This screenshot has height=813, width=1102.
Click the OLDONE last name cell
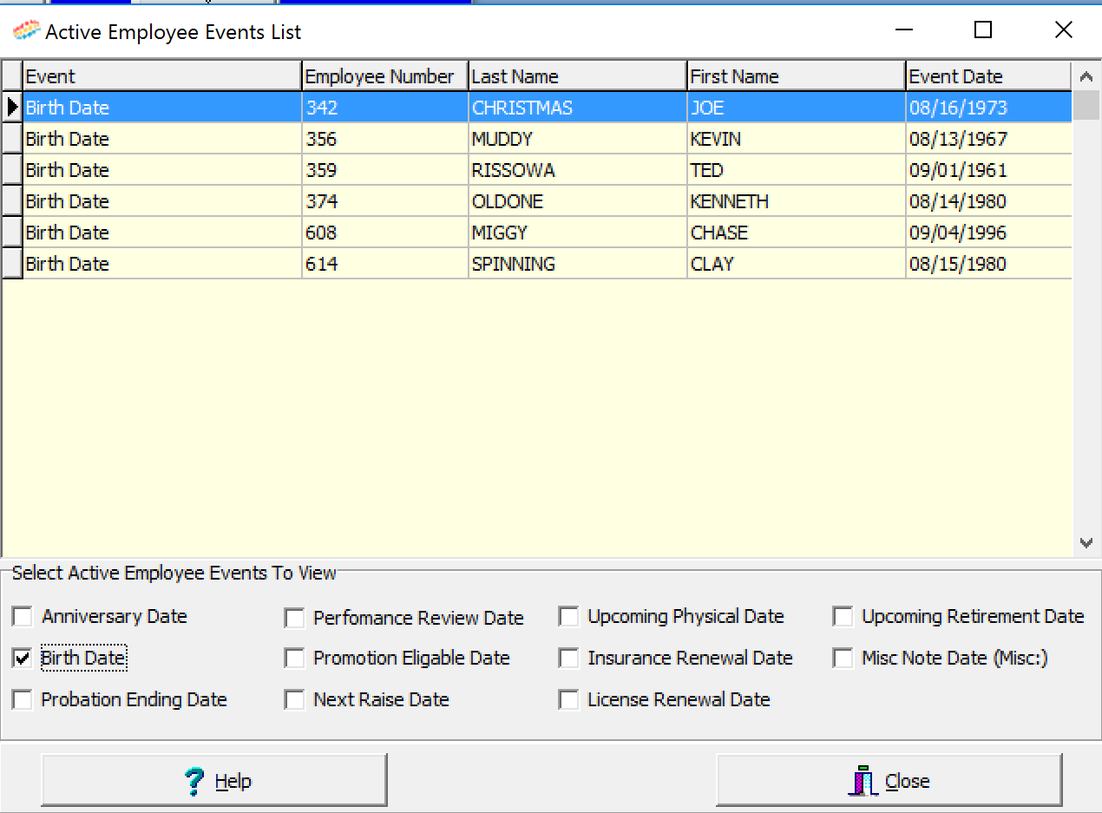click(578, 201)
